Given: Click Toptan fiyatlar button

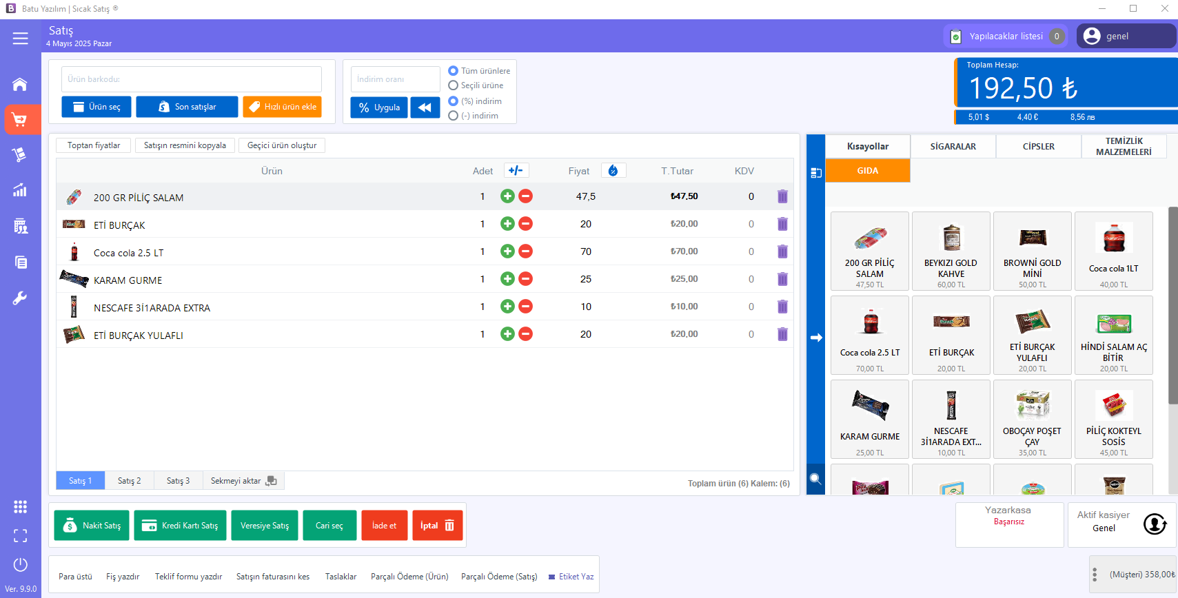Looking at the screenshot, I should tap(94, 145).
